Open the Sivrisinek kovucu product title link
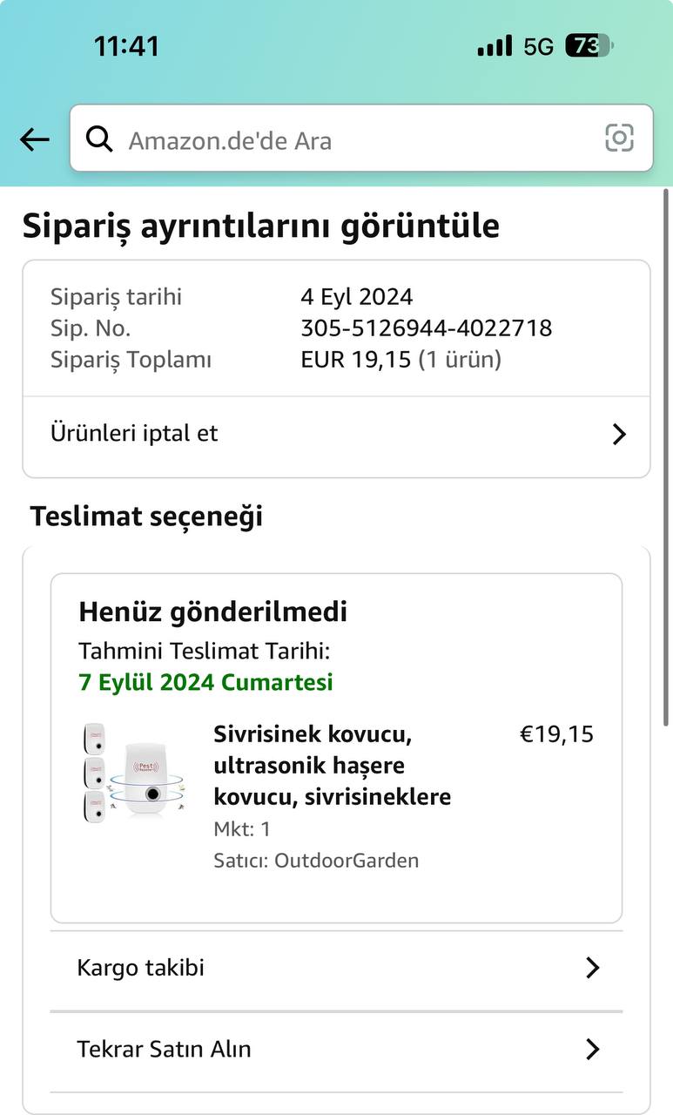 point(333,765)
